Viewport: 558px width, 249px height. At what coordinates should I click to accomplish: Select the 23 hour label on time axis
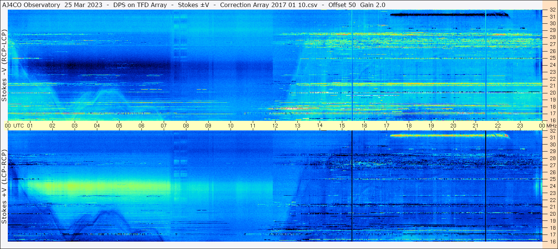(x=520, y=126)
